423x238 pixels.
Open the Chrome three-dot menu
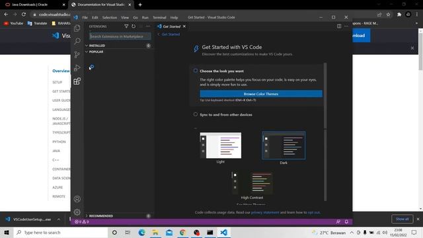point(417,15)
